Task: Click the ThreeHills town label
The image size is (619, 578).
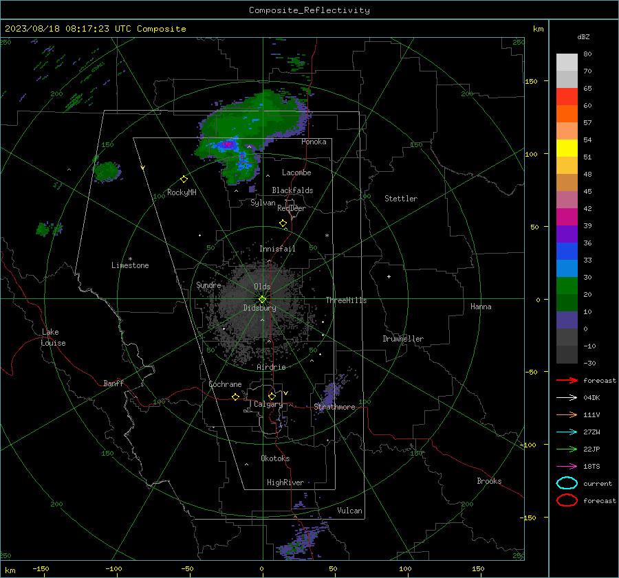Action: [346, 300]
